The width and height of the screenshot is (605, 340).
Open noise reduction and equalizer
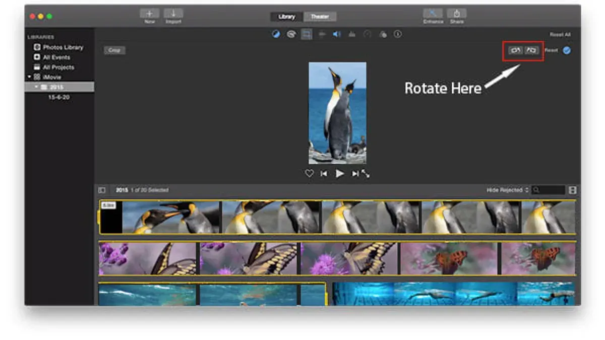pyautogui.click(x=352, y=34)
